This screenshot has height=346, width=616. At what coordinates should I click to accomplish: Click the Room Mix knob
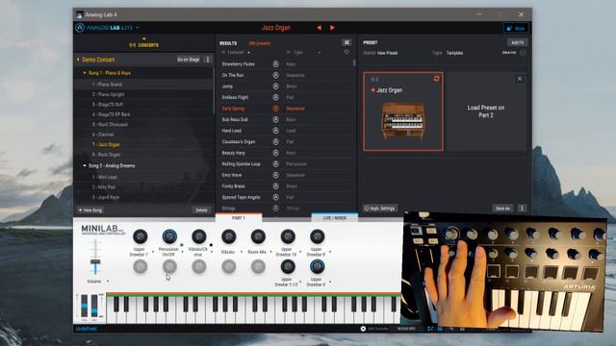click(258, 236)
